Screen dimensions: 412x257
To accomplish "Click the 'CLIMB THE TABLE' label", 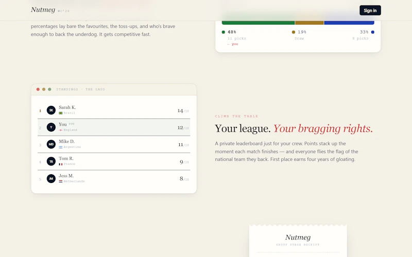I will [x=236, y=116].
